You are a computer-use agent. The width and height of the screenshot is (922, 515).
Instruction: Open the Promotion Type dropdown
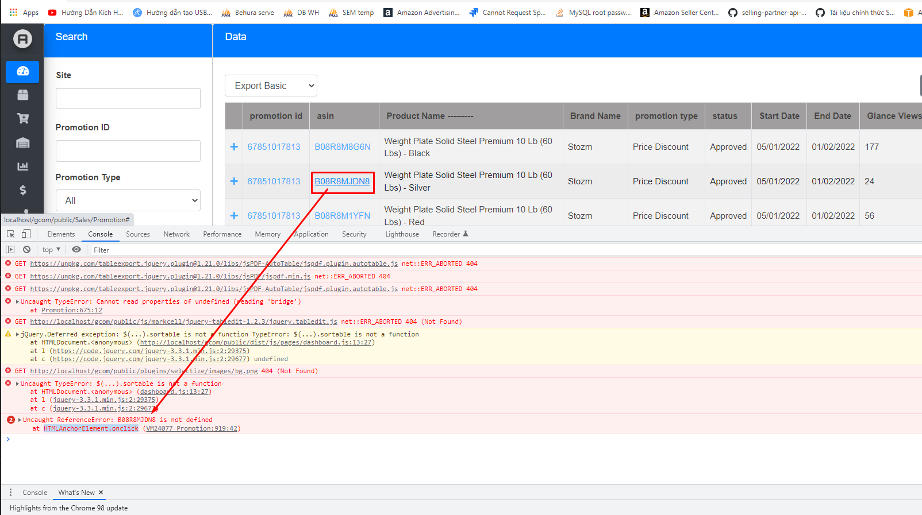tap(128, 200)
